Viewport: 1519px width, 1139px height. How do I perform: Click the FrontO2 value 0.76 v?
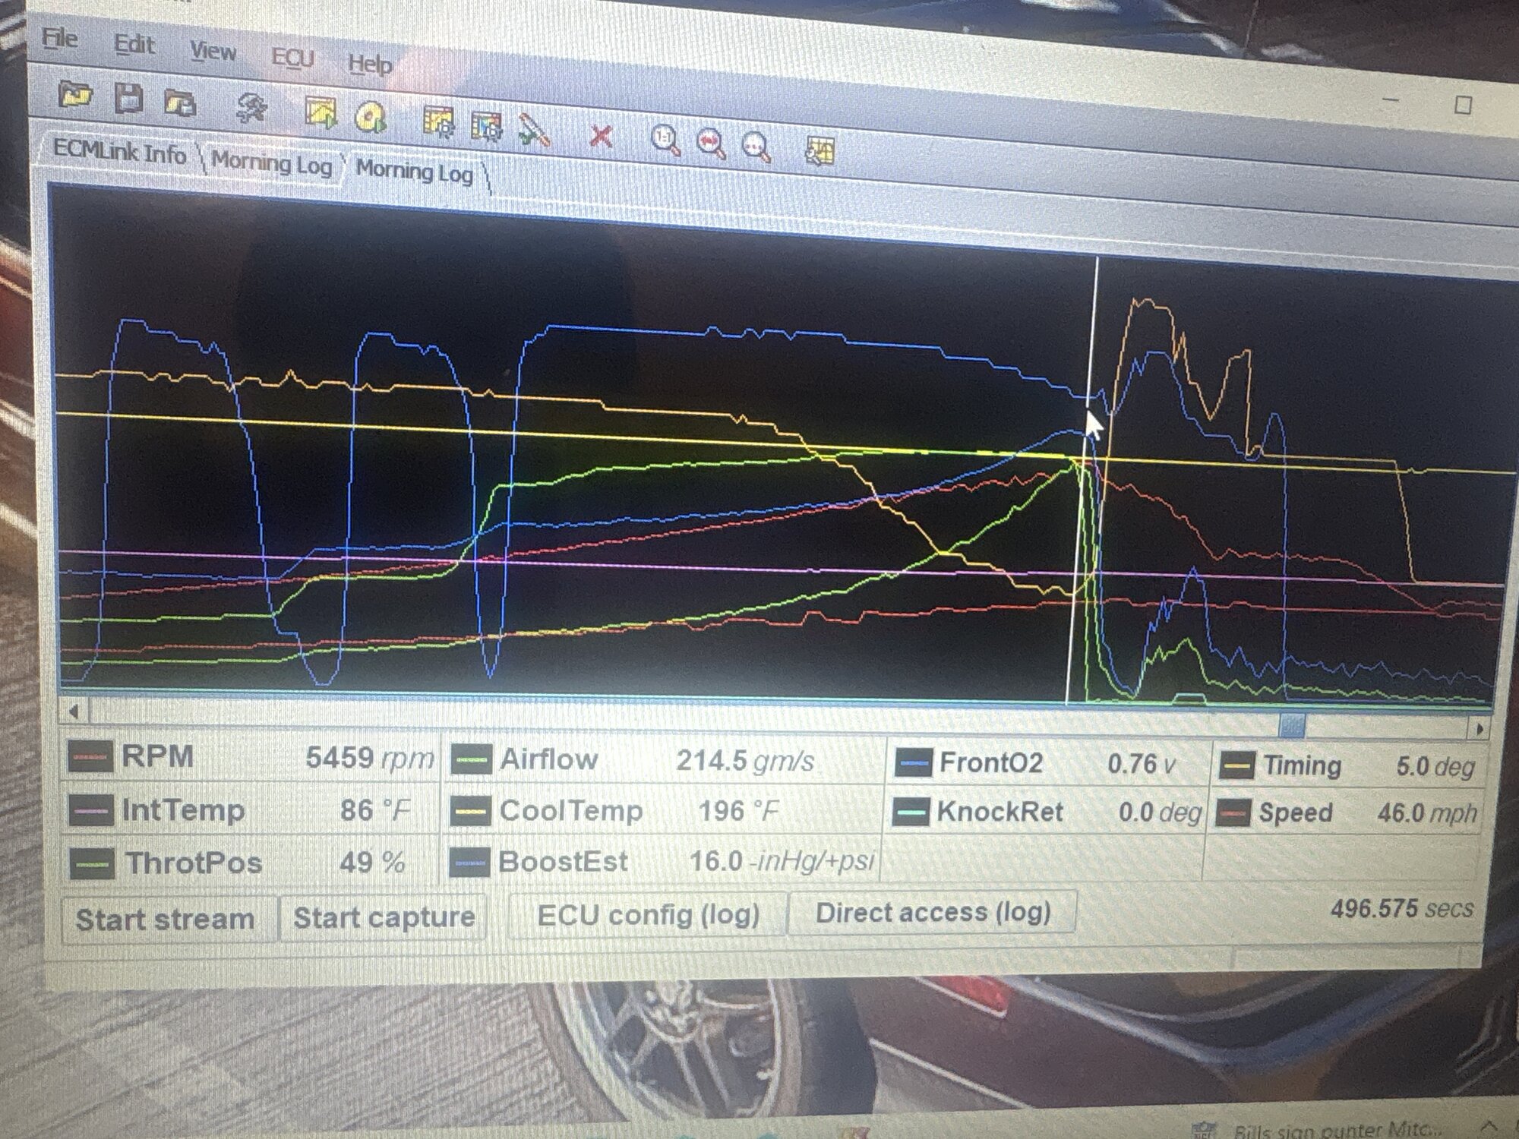[1142, 764]
